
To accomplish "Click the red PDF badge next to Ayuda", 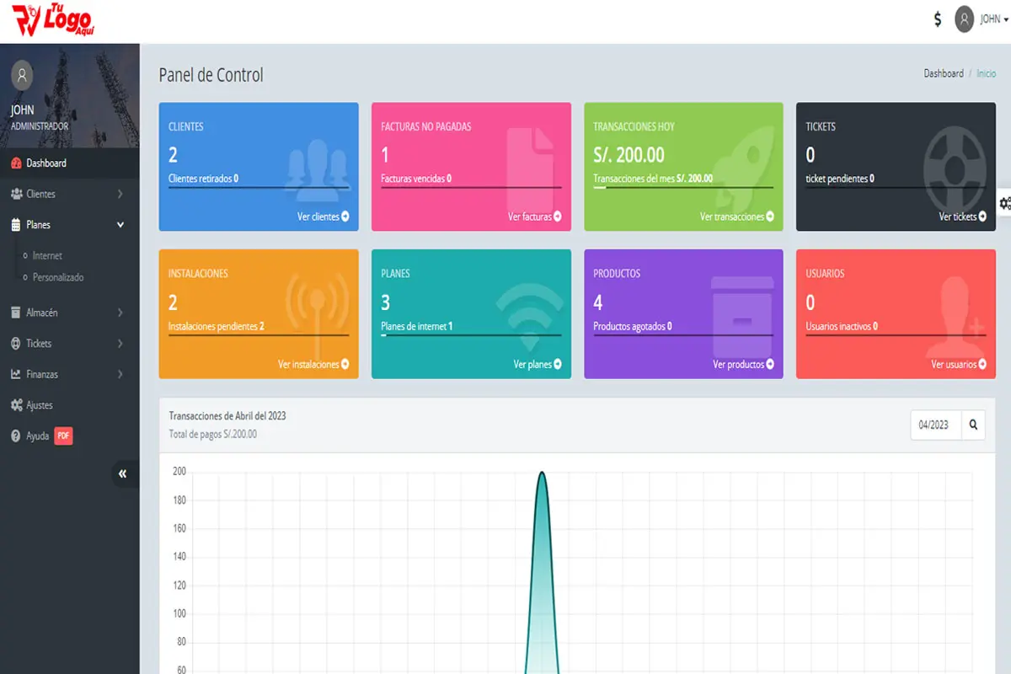I will coord(63,436).
